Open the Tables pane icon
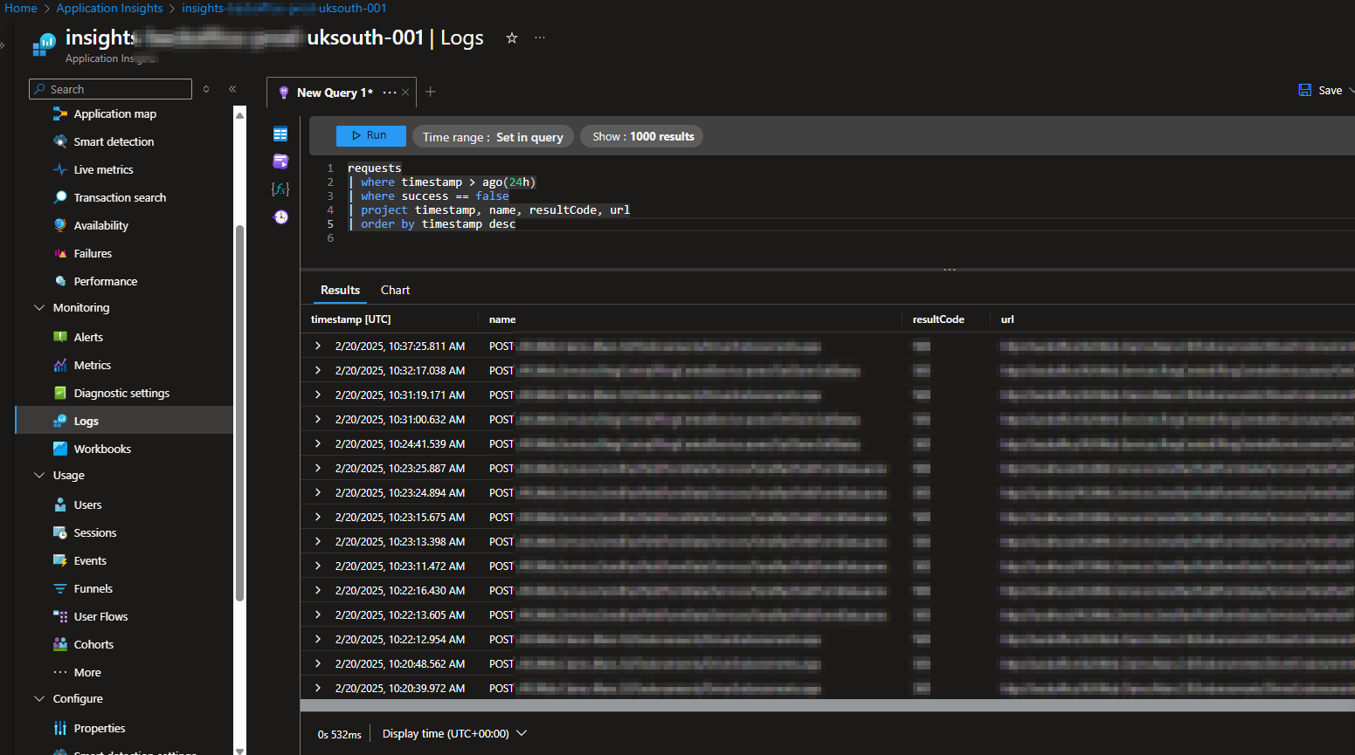 (280, 134)
